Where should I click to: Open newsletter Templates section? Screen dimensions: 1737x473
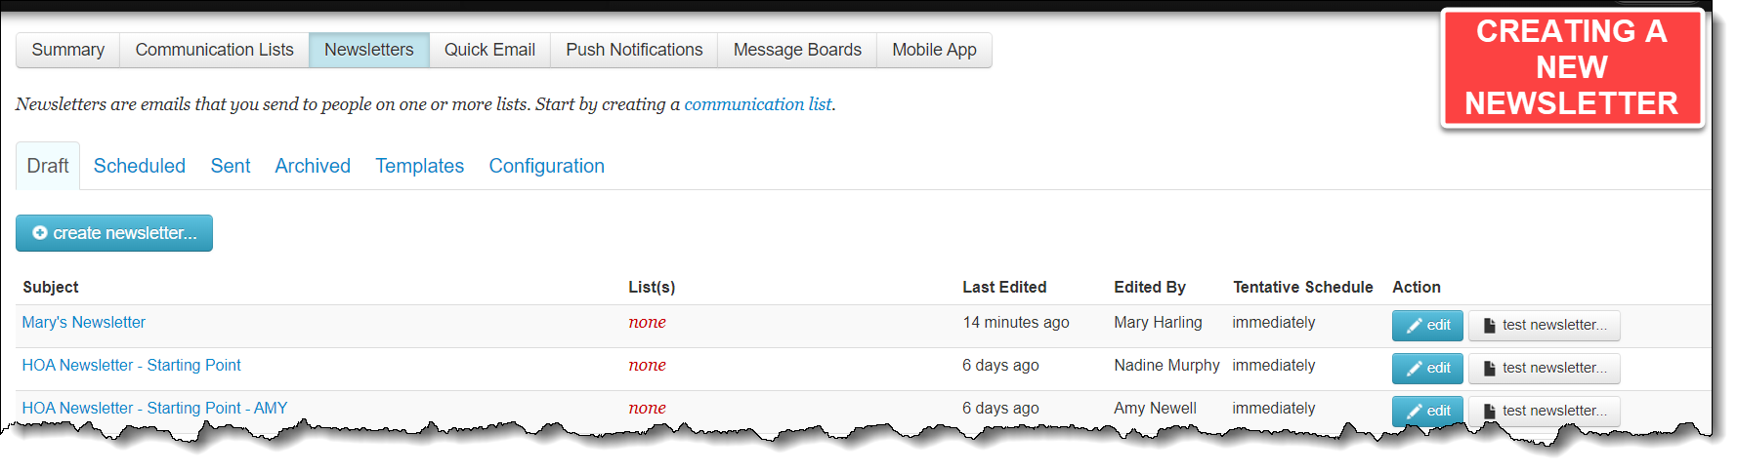[x=420, y=166]
